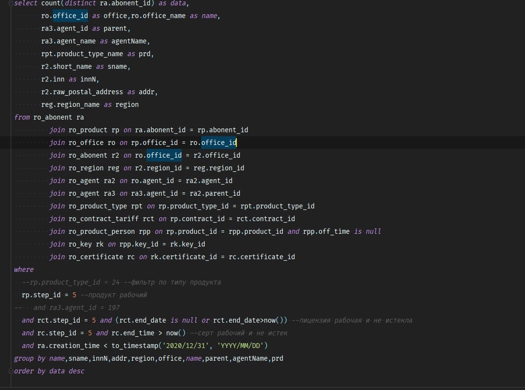
Task: Click 'rpt.product_type_id' at the end of the rpt join
Action: point(277,206)
